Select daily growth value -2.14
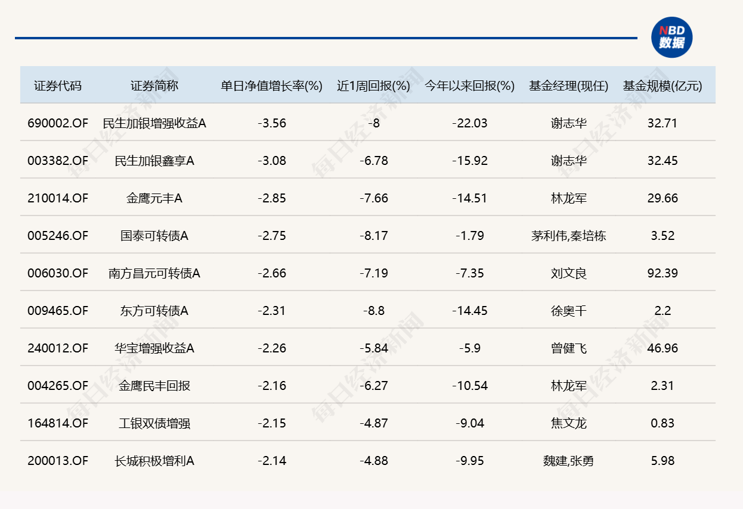The image size is (743, 509). point(272,461)
